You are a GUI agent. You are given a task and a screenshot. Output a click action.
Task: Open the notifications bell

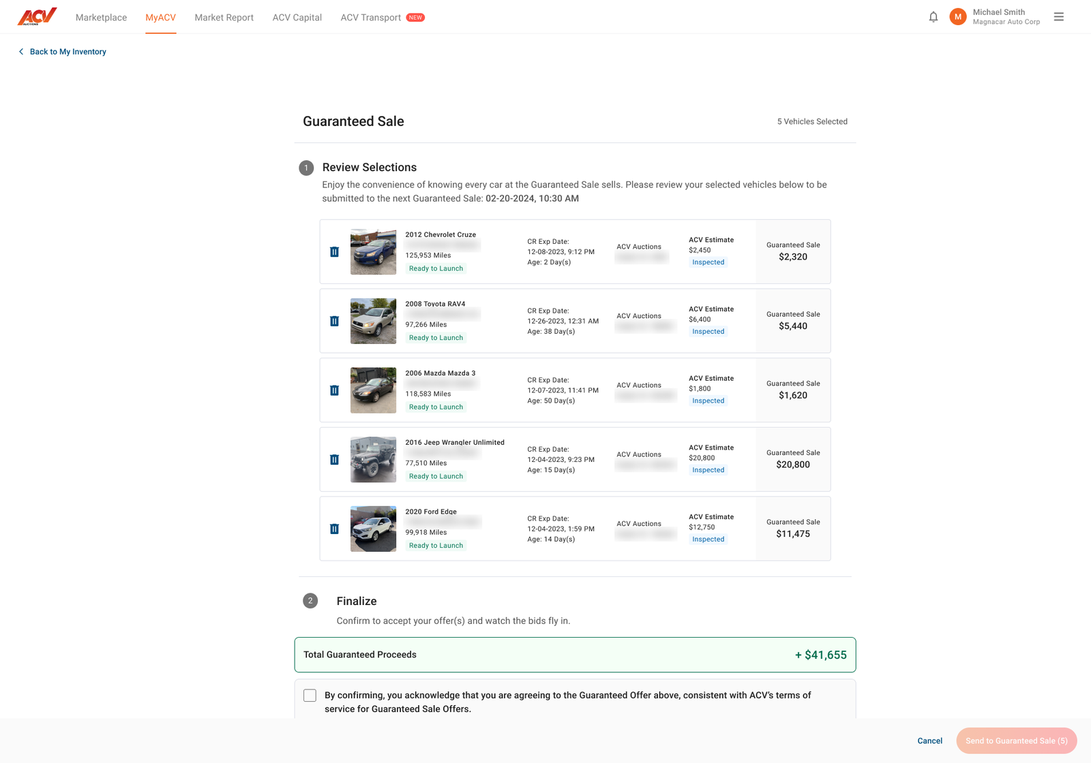[933, 17]
